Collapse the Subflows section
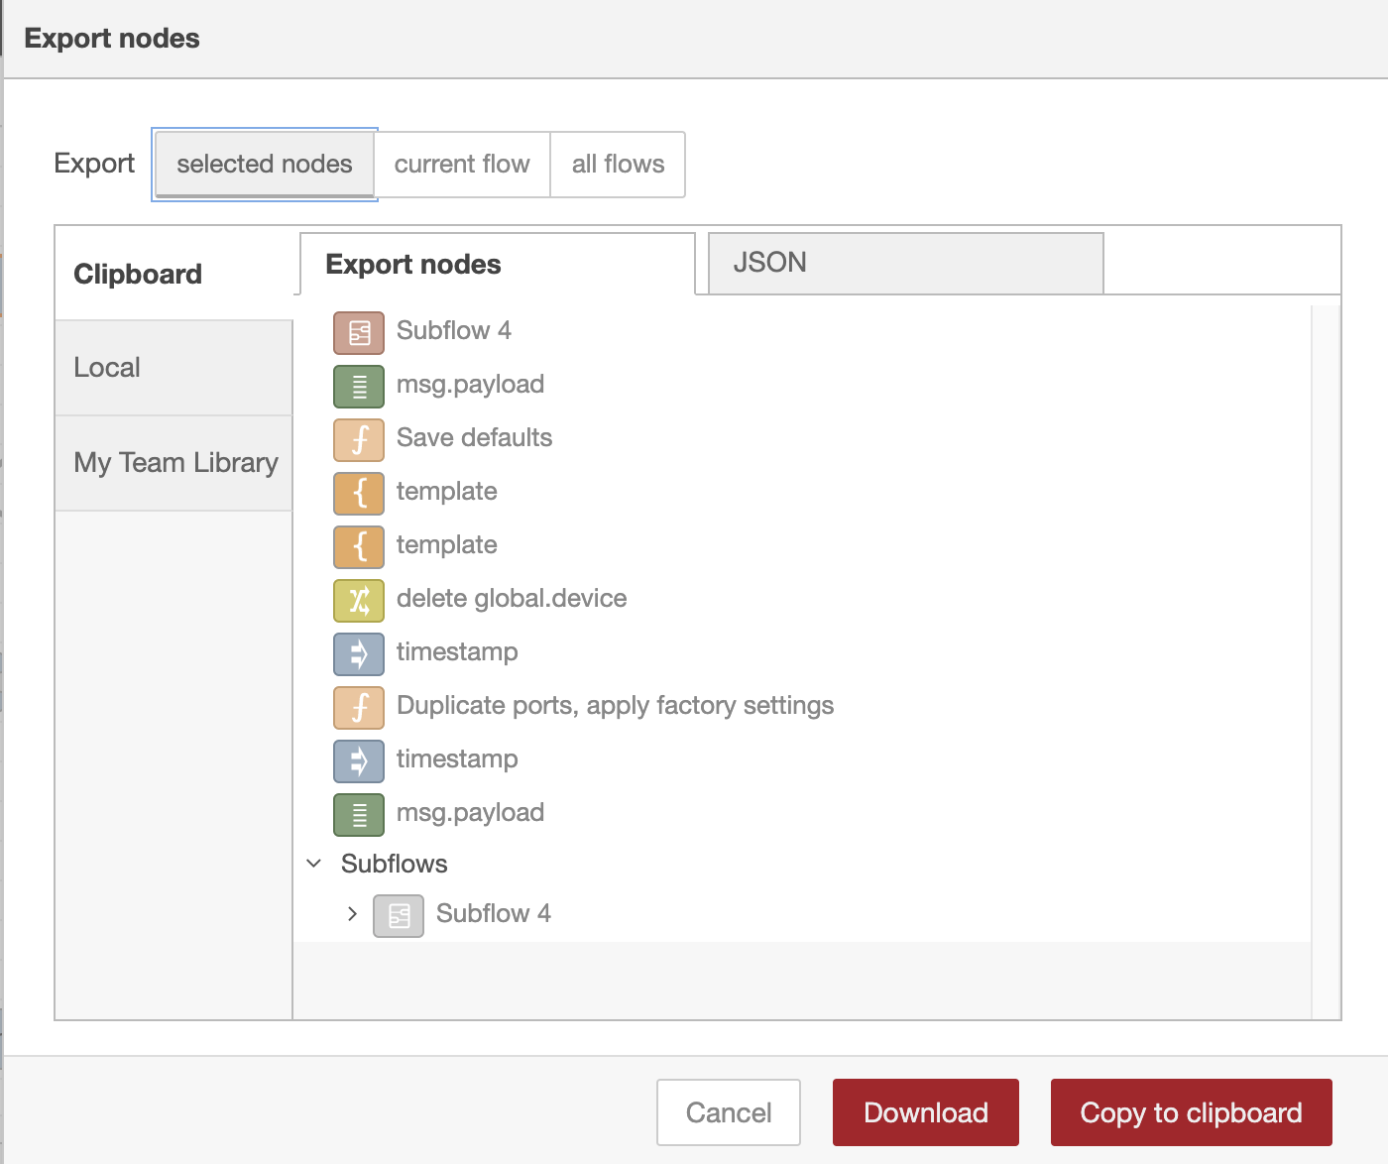This screenshot has height=1164, width=1388. click(x=314, y=864)
